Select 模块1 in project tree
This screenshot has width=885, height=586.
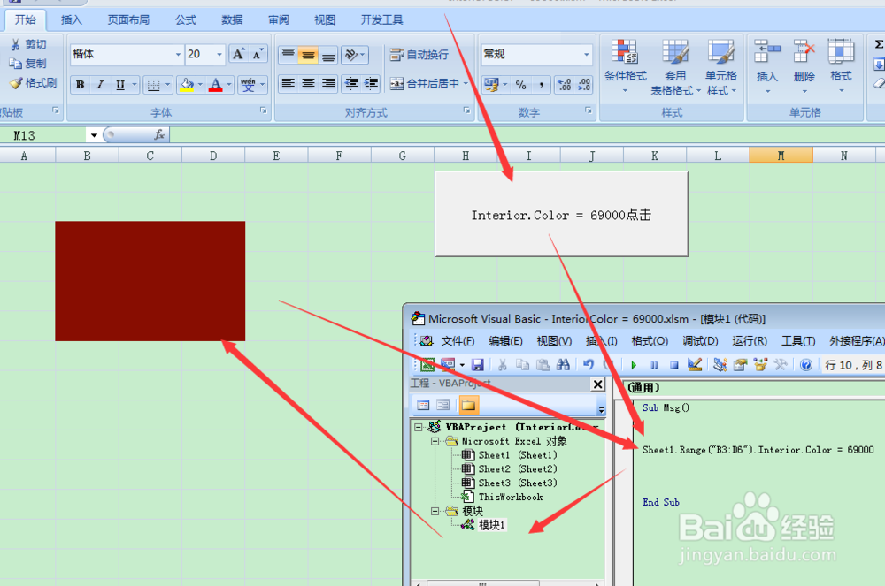click(x=491, y=525)
